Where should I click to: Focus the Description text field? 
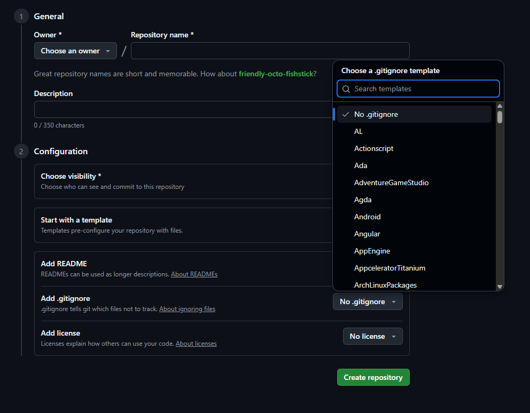point(184,109)
